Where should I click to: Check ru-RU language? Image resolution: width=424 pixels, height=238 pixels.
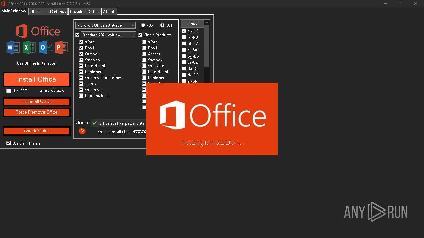pyautogui.click(x=184, y=37)
